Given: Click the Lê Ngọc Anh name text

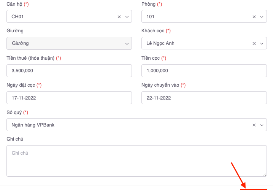Looking at the screenshot, I should [160, 44].
